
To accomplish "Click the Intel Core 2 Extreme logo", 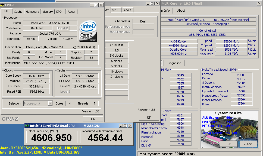I will [x=88, y=31].
